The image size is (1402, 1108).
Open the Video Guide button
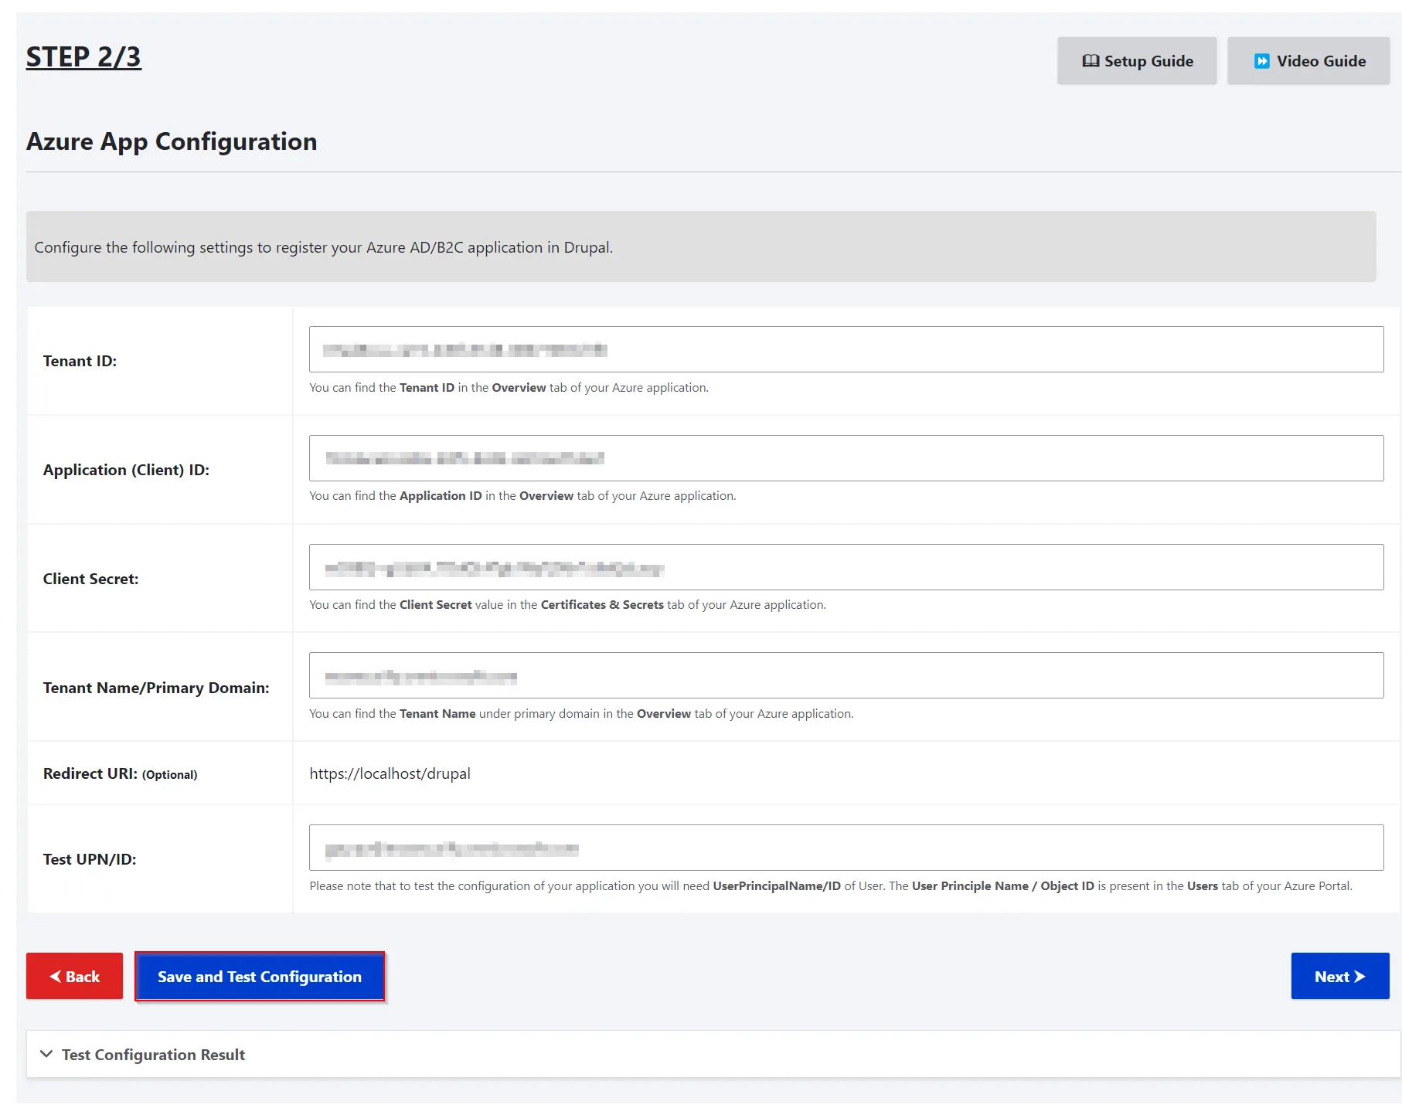coord(1308,61)
